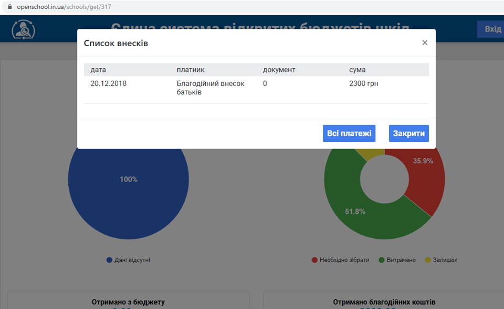Click the платник column header
Screen dimensions: 504x309
191,70
